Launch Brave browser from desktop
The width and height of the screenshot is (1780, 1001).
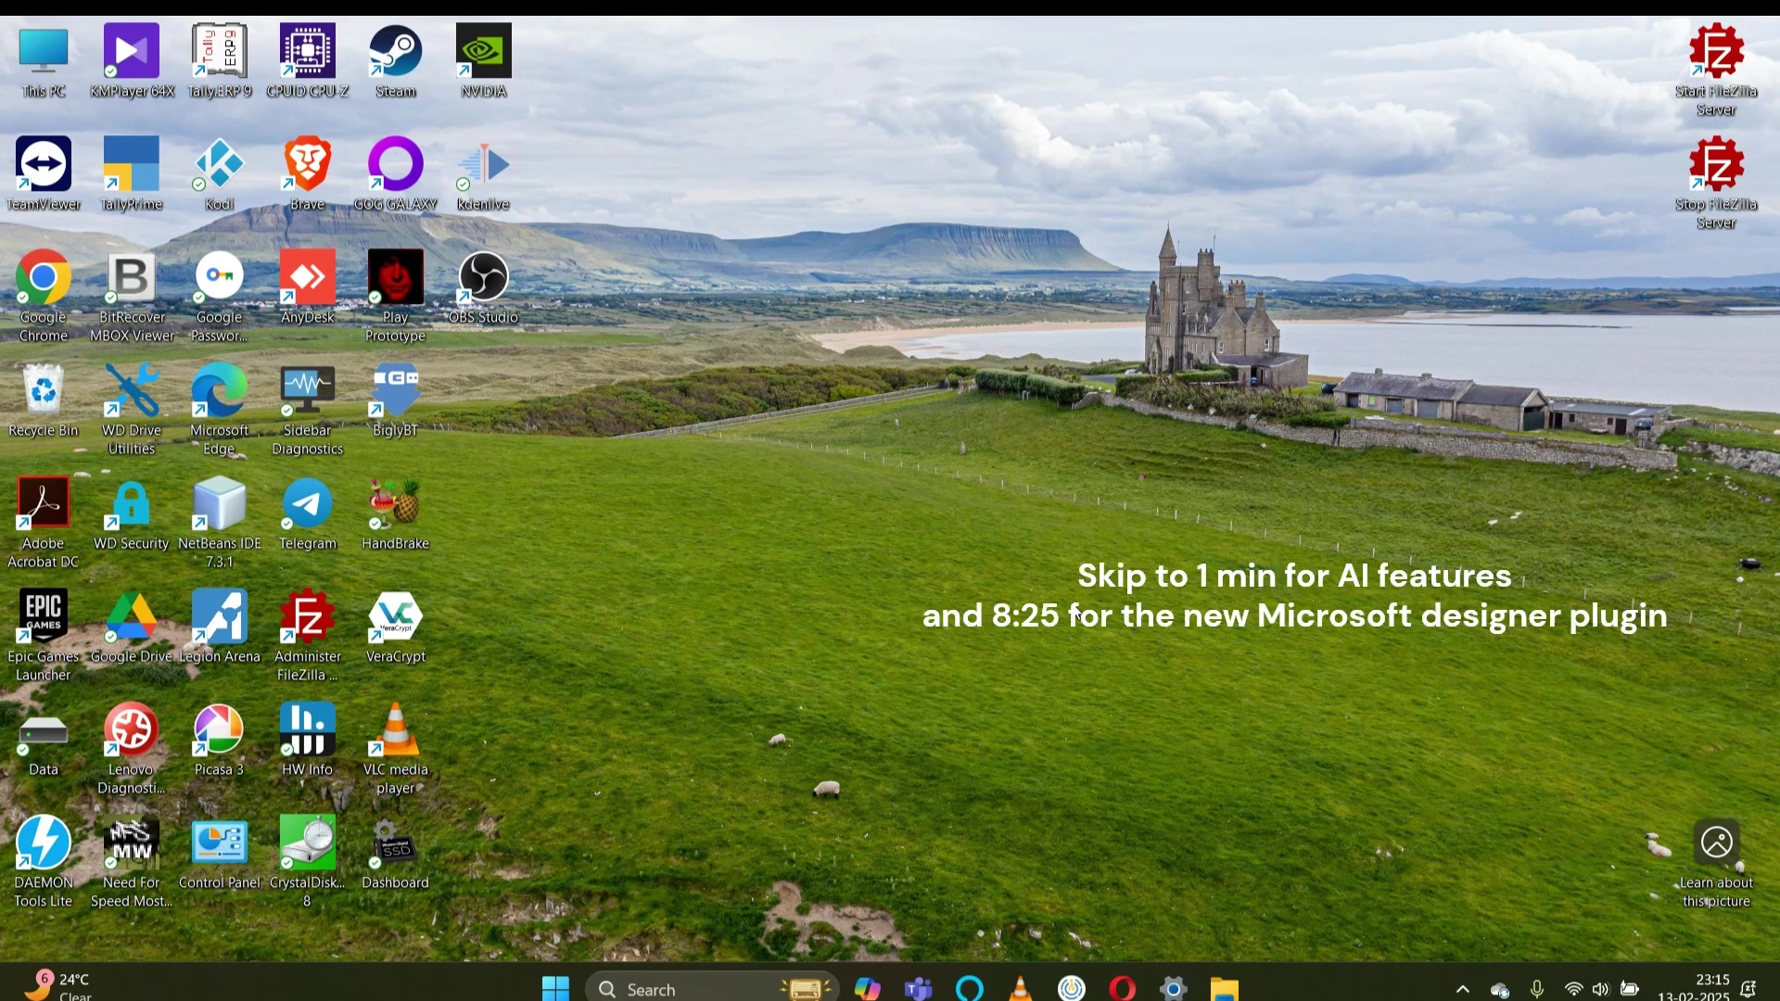tap(308, 174)
